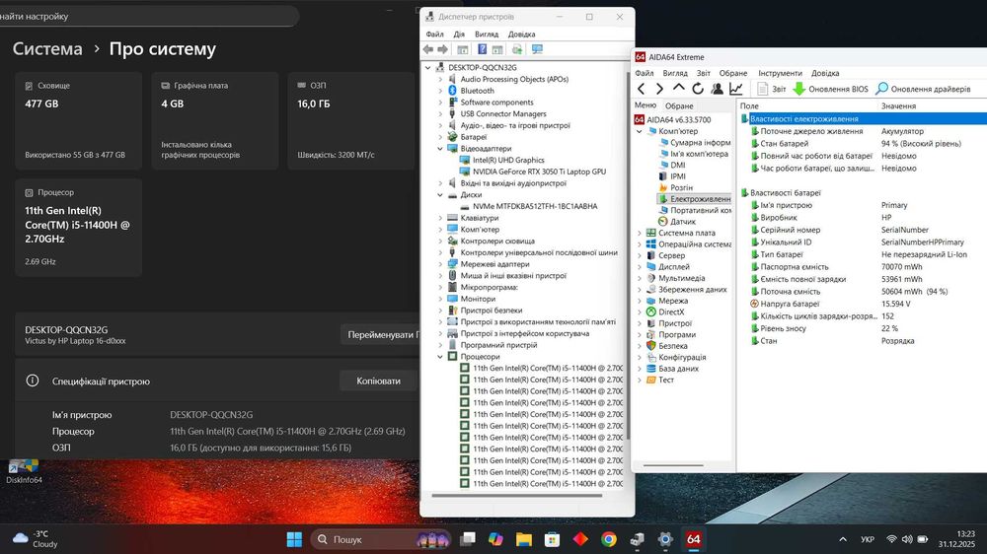Click Device Manager monitor scan icon
Viewport: 987px width, 554px height.
click(537, 49)
